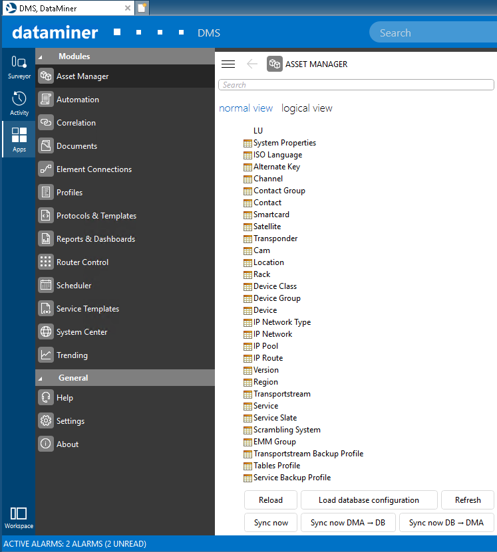Select the Transponder table
Image resolution: width=497 pixels, height=552 pixels.
click(275, 238)
